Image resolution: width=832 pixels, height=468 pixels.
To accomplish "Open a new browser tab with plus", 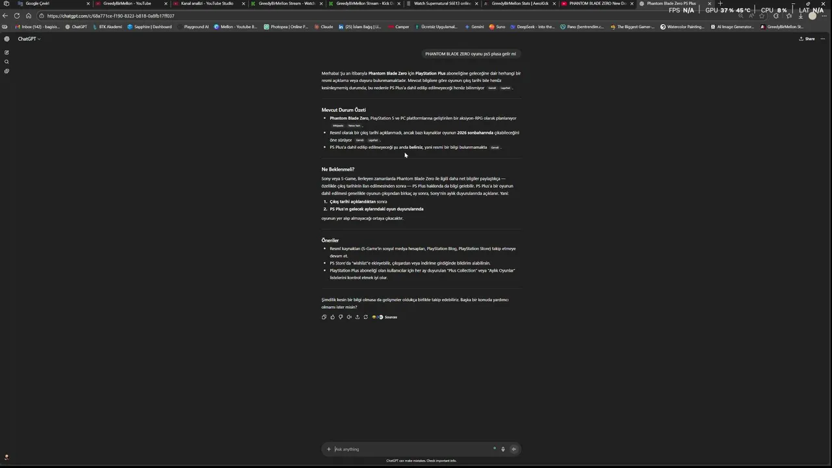I will pos(720,3).
